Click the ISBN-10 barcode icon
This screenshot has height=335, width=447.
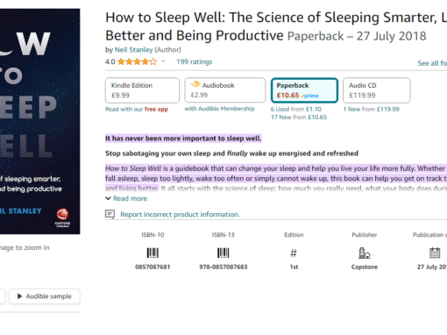[153, 253]
